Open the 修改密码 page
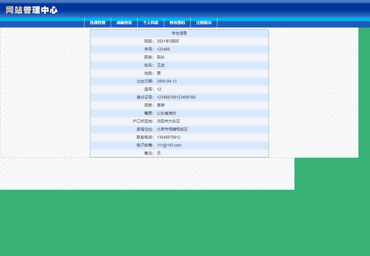Image resolution: width=370 pixels, height=256 pixels. (x=177, y=23)
